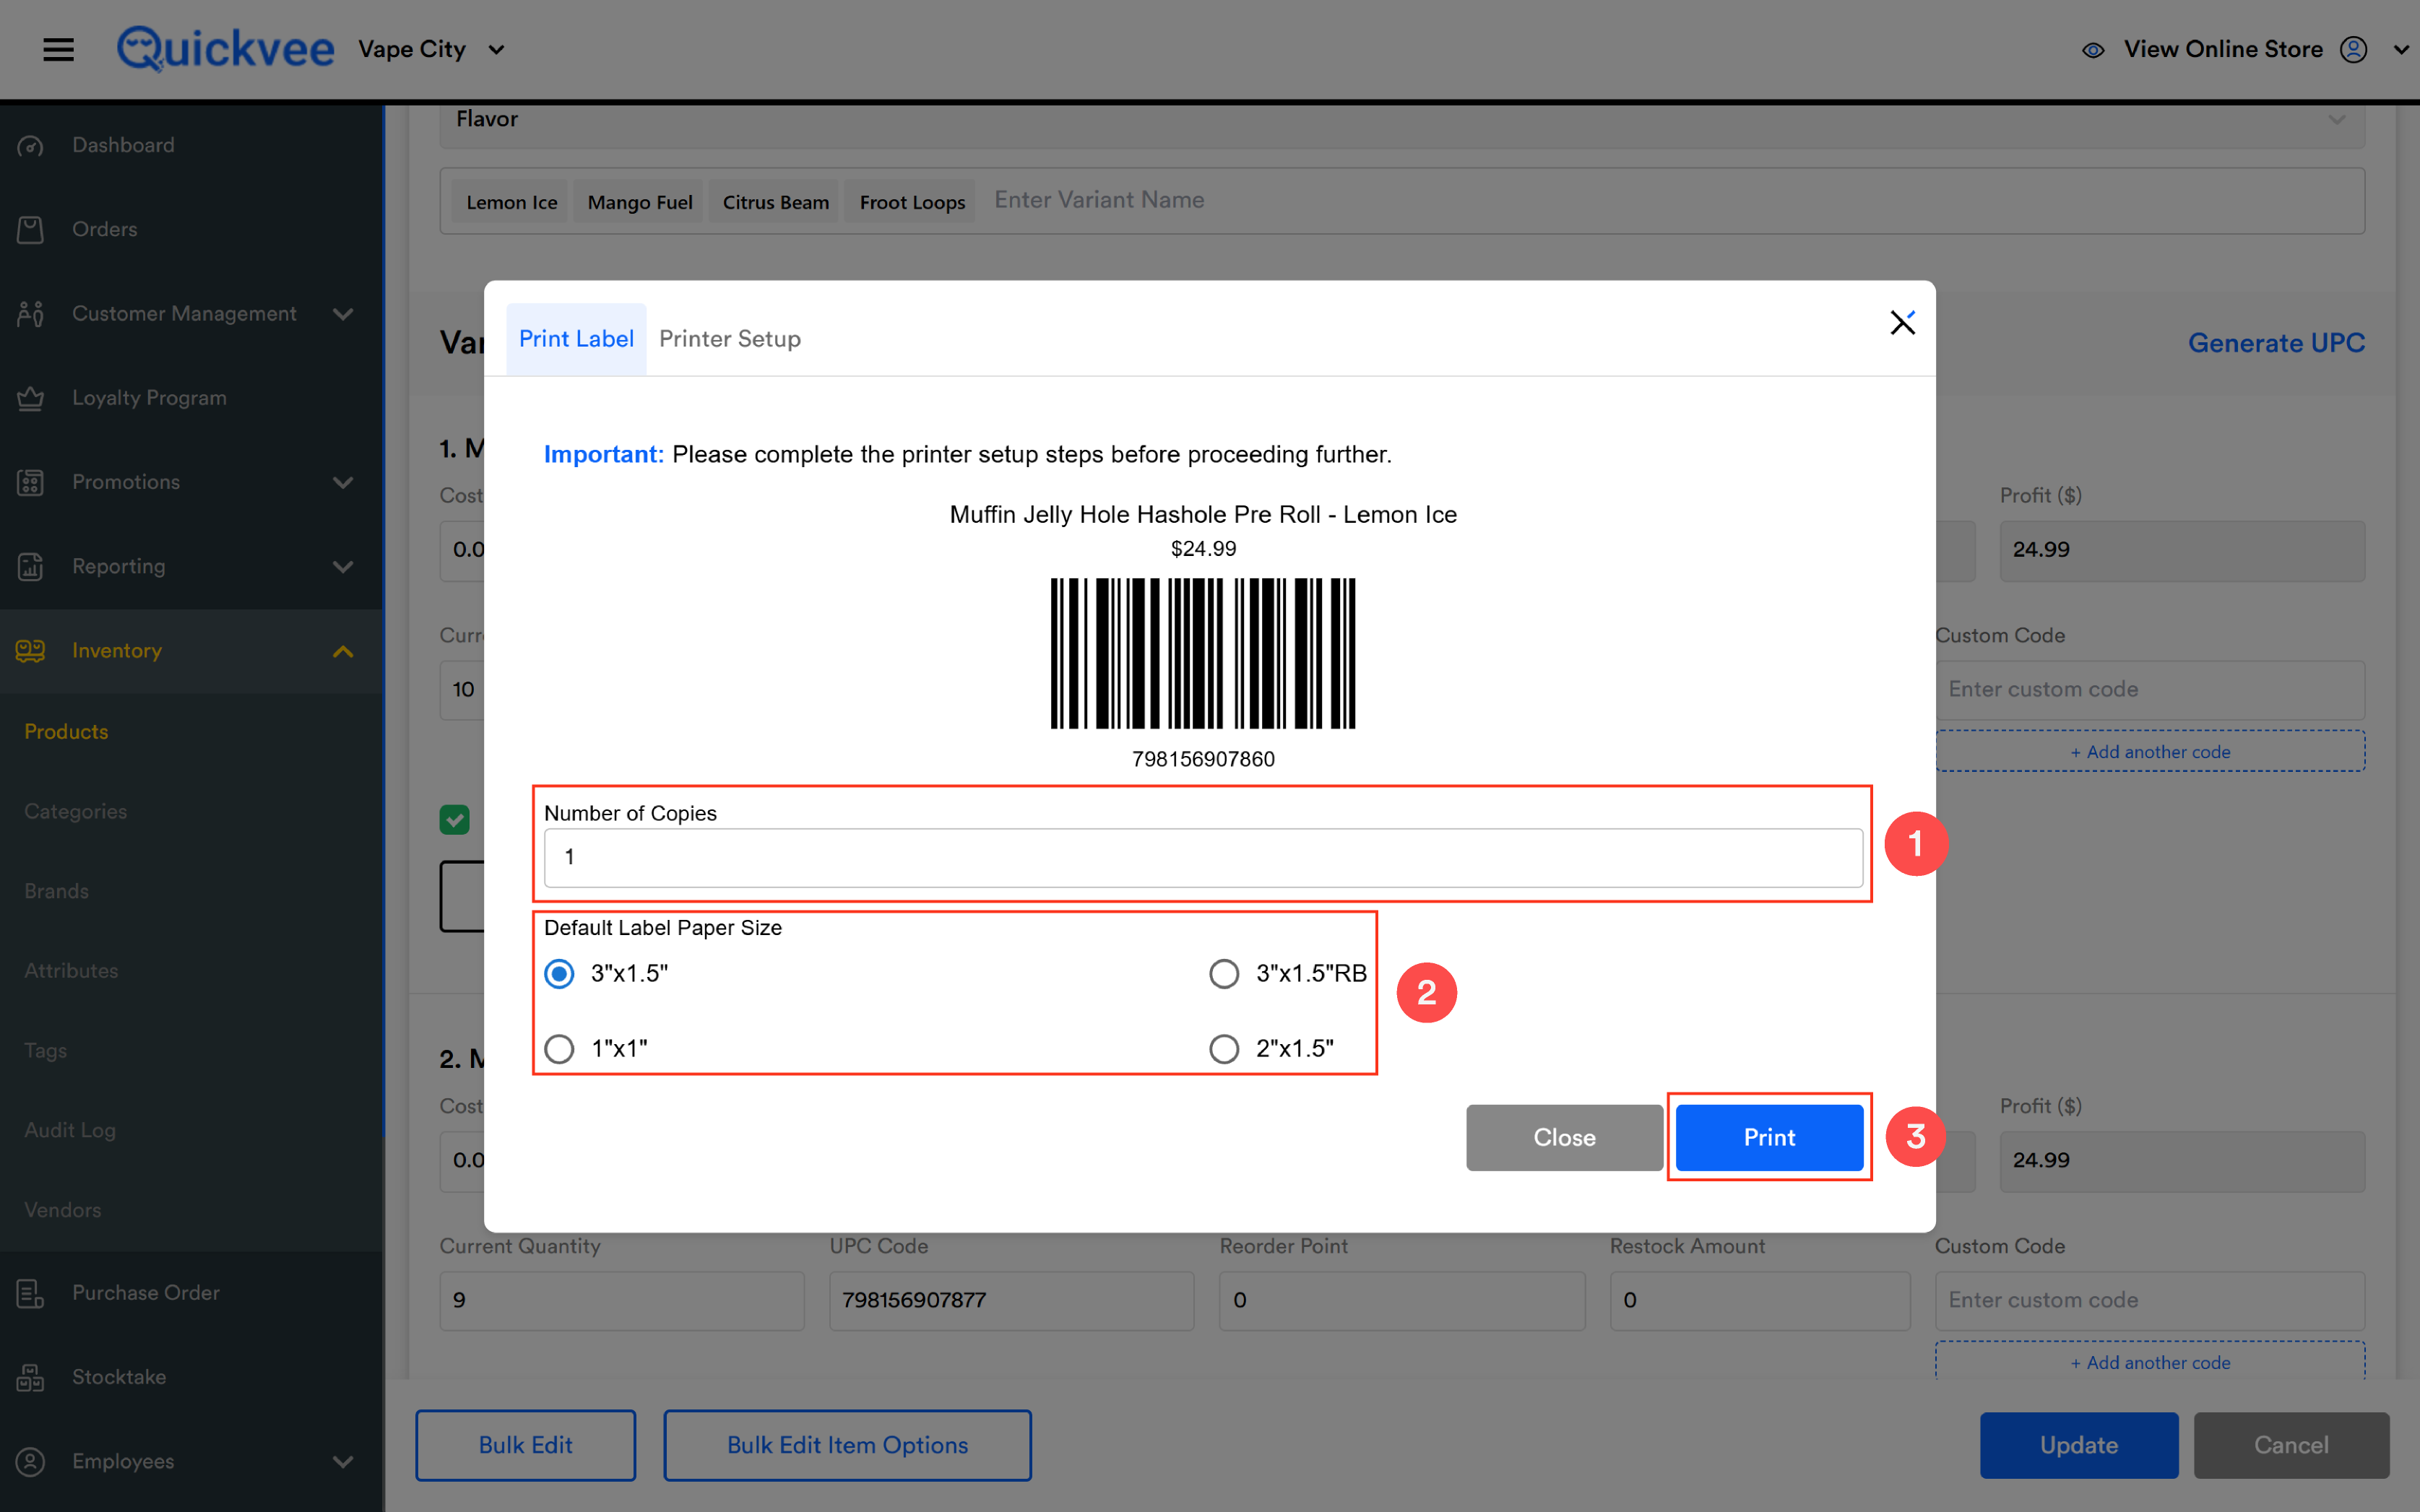Click the barcode image in dialog

tap(1203, 652)
